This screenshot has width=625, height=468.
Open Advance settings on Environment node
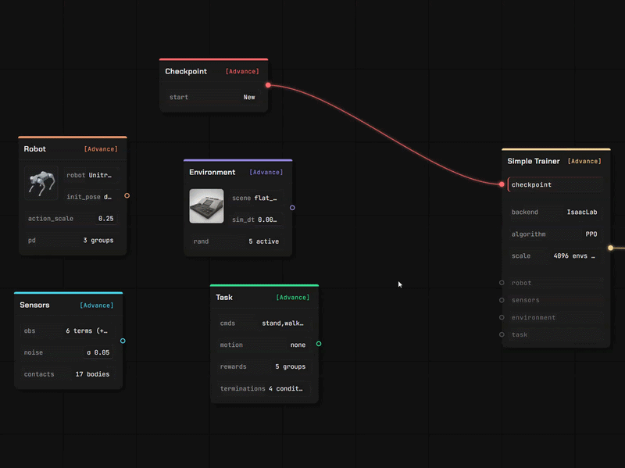tap(266, 172)
